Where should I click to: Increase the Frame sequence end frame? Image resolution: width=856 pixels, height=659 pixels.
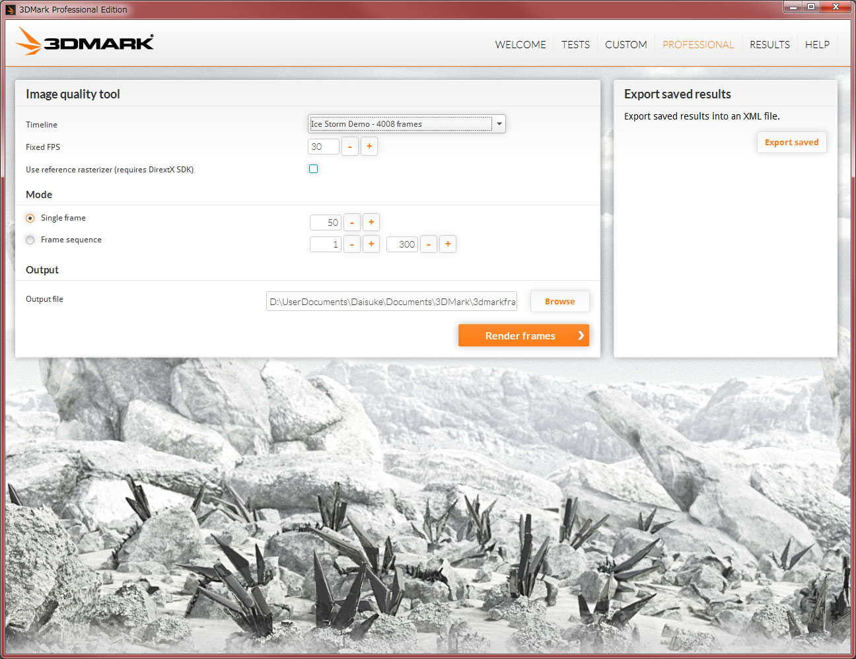[x=448, y=244]
